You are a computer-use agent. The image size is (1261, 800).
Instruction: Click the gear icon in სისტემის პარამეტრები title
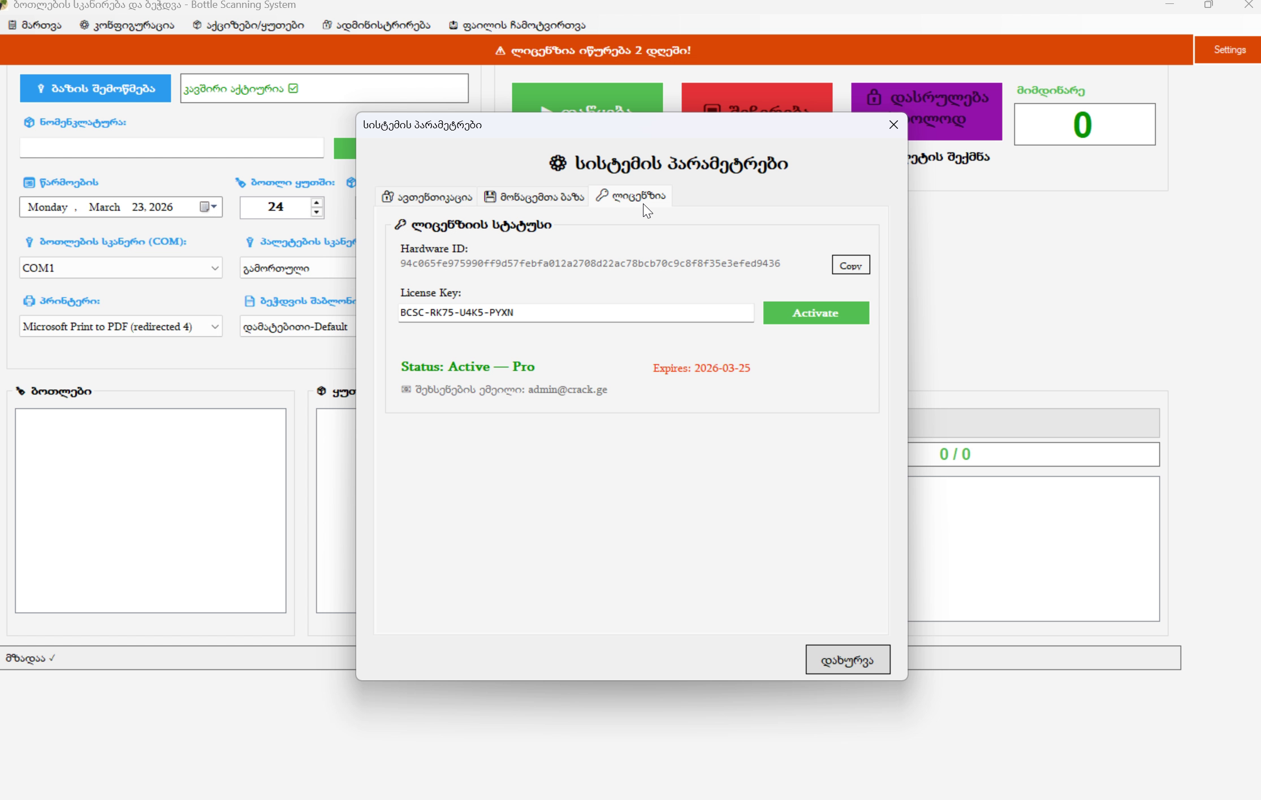click(557, 164)
